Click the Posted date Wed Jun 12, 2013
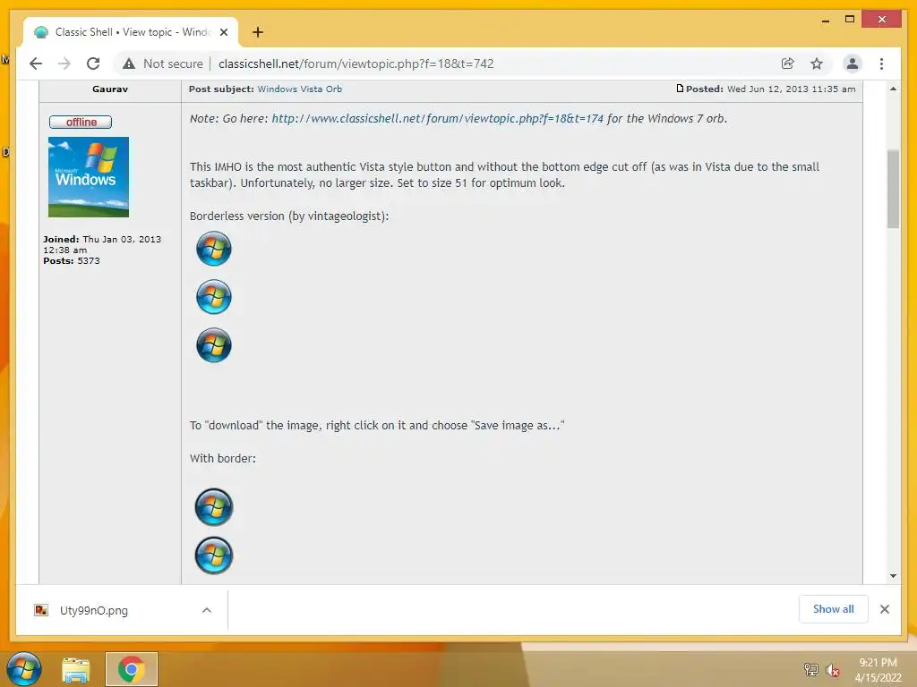 [792, 89]
